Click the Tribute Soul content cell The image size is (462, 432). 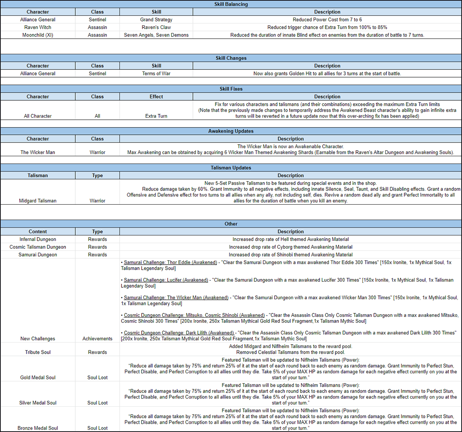[x=38, y=352]
